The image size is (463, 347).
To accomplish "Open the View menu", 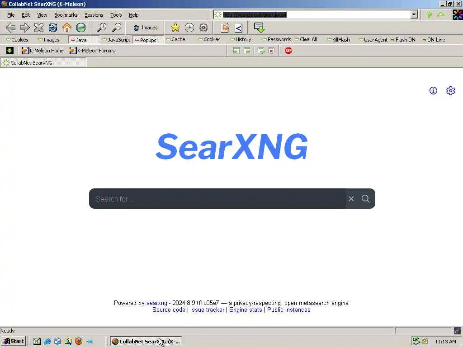I will click(x=42, y=15).
